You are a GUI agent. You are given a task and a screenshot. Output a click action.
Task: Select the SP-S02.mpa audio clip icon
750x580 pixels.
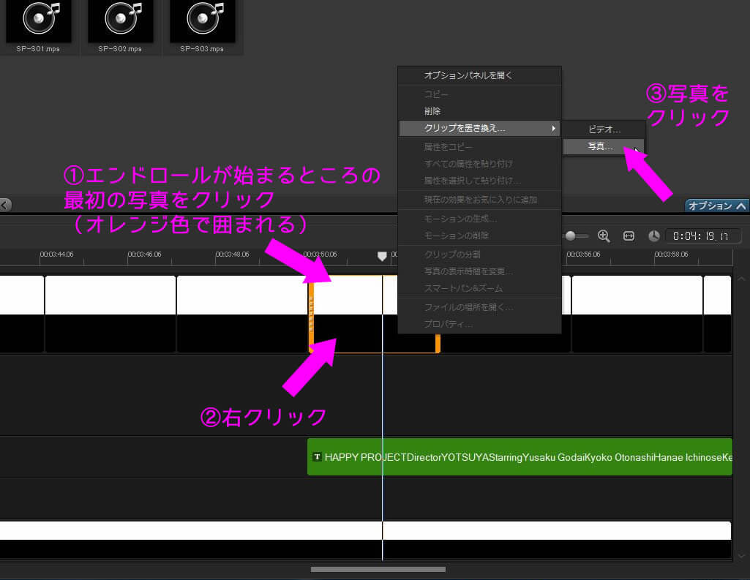[x=121, y=21]
